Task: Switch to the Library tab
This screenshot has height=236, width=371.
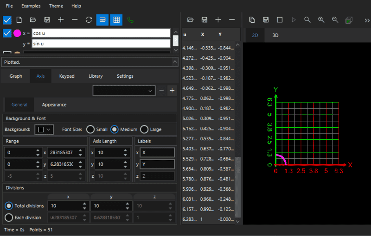Action: tap(96, 76)
